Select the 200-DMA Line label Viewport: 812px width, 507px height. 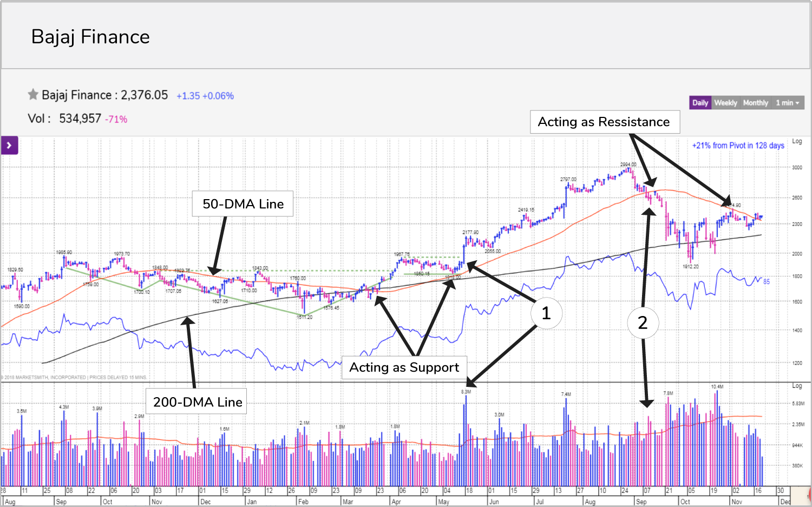197,402
